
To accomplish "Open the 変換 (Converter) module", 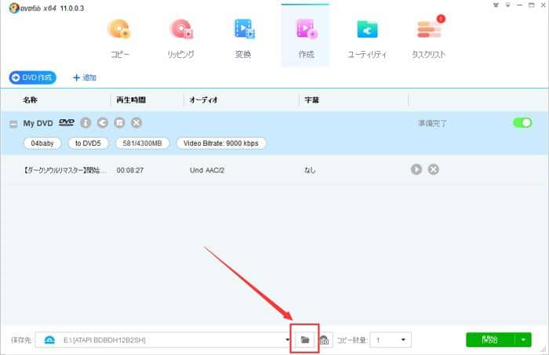I will tap(244, 38).
